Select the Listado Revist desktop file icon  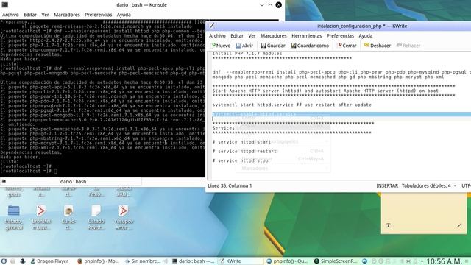pyautogui.click(x=96, y=218)
